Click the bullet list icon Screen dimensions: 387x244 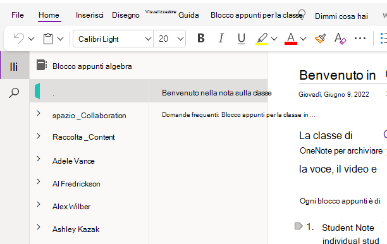[x=383, y=39]
